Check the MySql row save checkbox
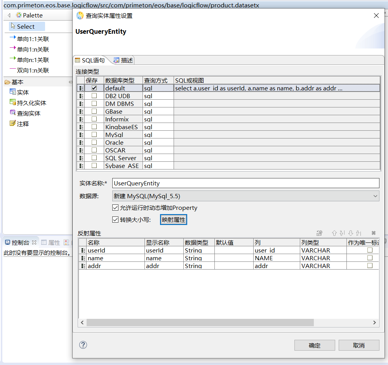 click(x=94, y=135)
